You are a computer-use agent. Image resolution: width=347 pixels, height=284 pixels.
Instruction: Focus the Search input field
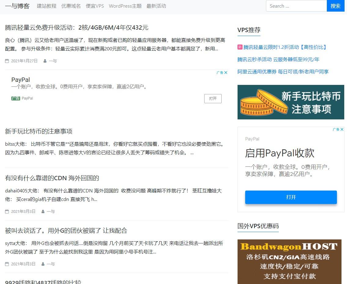[x=296, y=6]
